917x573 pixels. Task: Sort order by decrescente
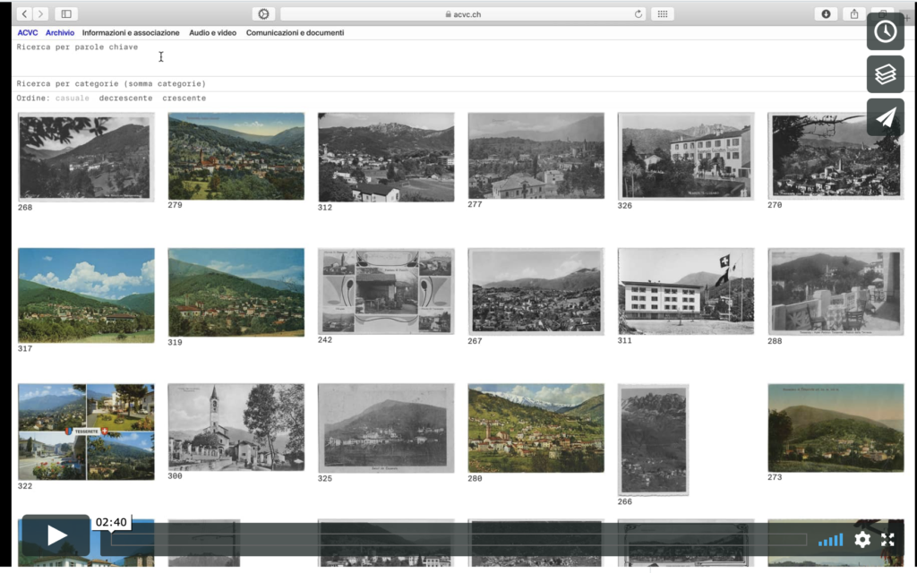[125, 98]
